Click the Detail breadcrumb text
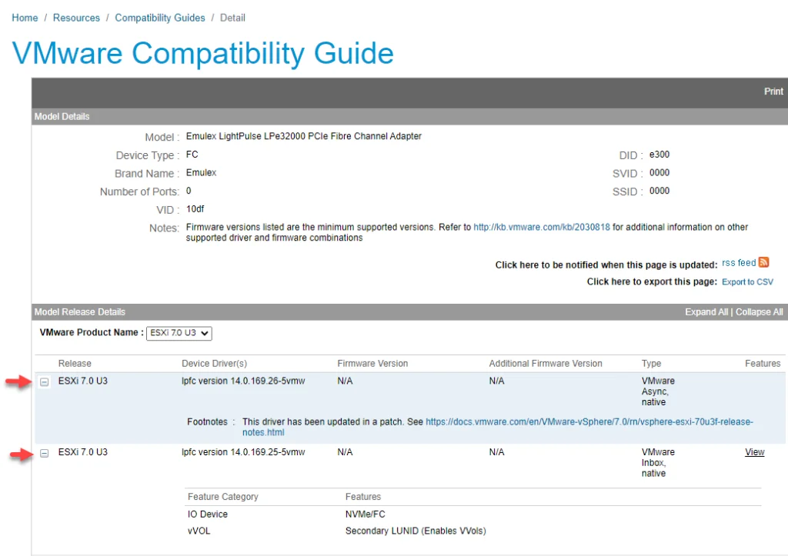 (232, 18)
